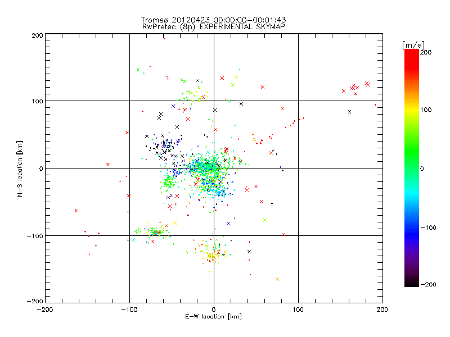Screen dimensions: 450x337
Task: Click the cyan X marker just below the -100 N-S line
Action: point(133,240)
